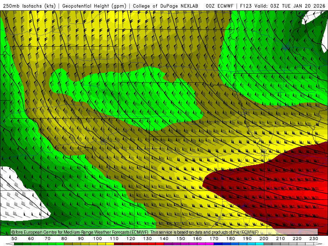
Task: Click the 'Valid: 03Z TUE JAN 20 2026' text
Action: click(x=290, y=6)
